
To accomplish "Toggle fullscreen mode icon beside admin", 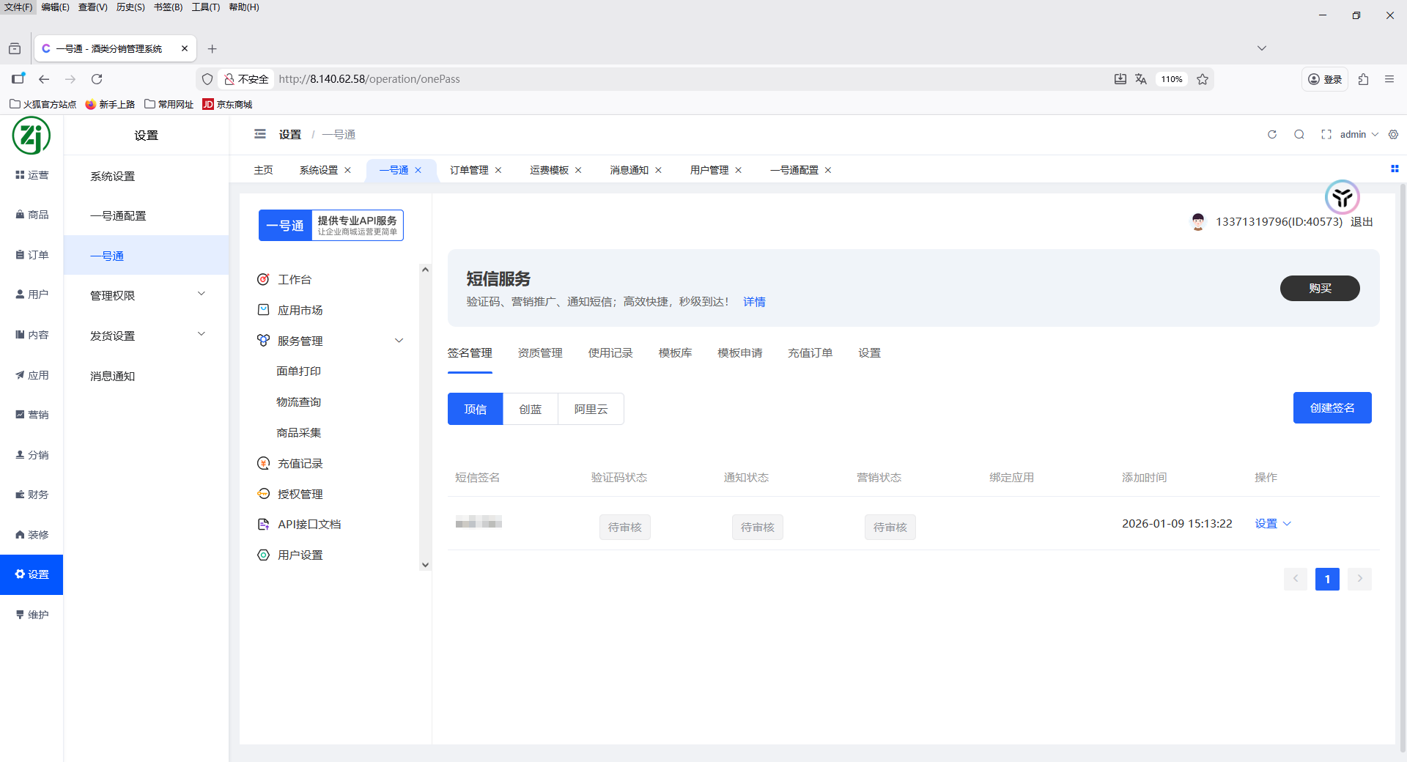I will pyautogui.click(x=1326, y=135).
